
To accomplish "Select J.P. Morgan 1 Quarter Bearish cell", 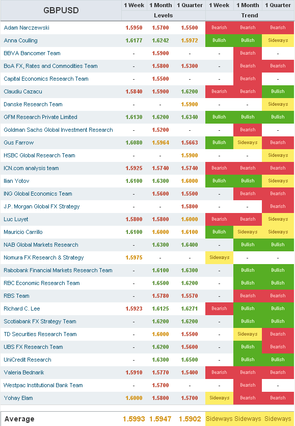I will (x=278, y=206).
